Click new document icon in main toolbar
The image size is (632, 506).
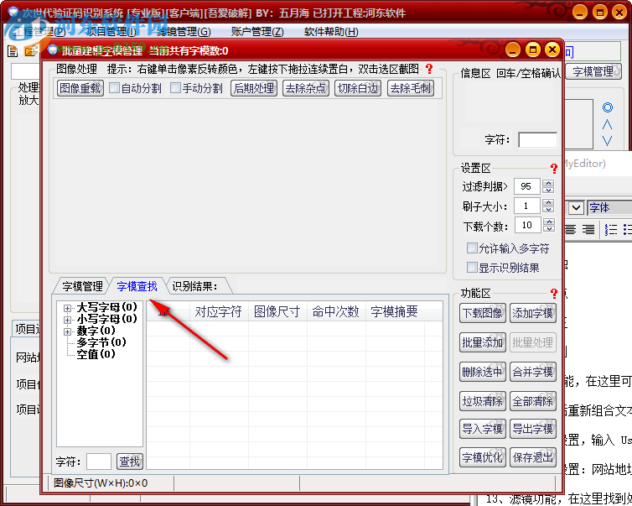(x=13, y=51)
